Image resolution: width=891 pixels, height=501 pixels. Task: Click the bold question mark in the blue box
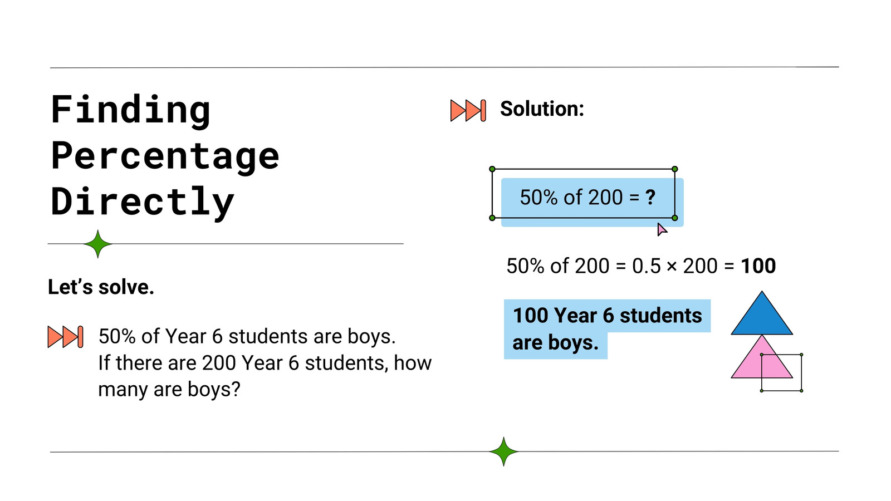pos(650,197)
